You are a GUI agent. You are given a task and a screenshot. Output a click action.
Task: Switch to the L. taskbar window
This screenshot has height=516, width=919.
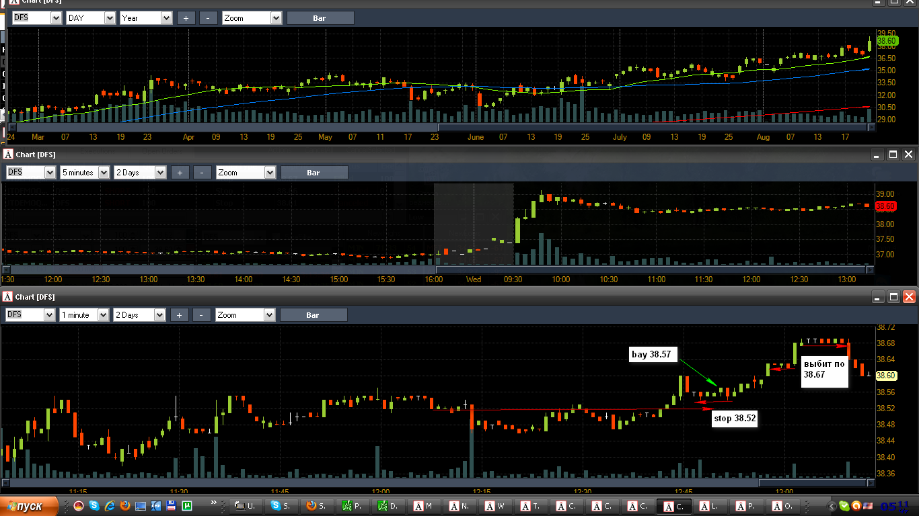tap(710, 506)
